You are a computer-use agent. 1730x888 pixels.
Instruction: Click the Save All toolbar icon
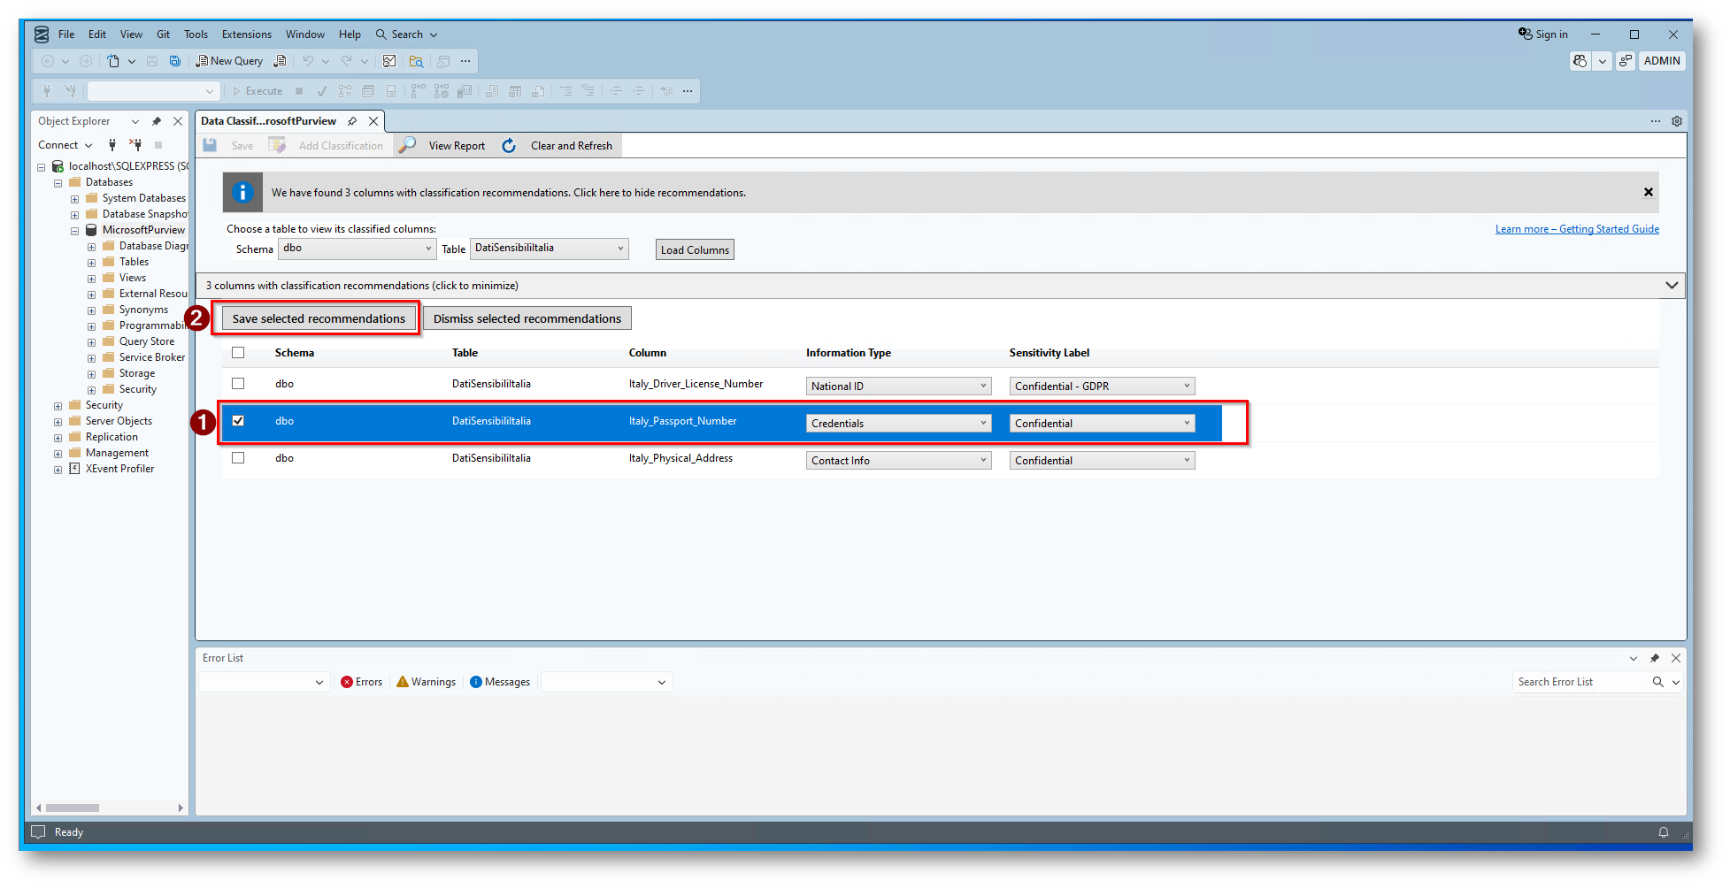(x=175, y=61)
